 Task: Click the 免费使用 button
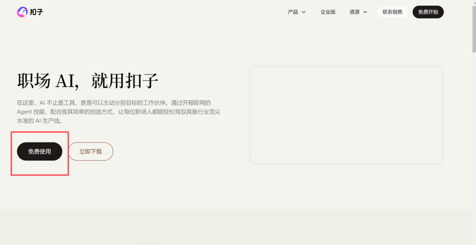tap(40, 151)
